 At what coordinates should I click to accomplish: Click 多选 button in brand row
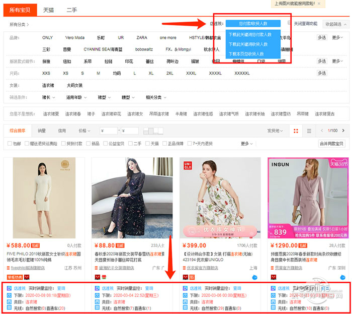(322, 37)
